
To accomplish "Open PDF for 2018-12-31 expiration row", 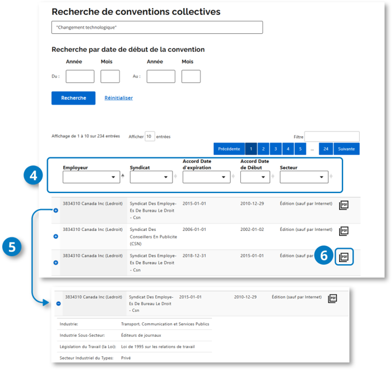I will tap(344, 257).
